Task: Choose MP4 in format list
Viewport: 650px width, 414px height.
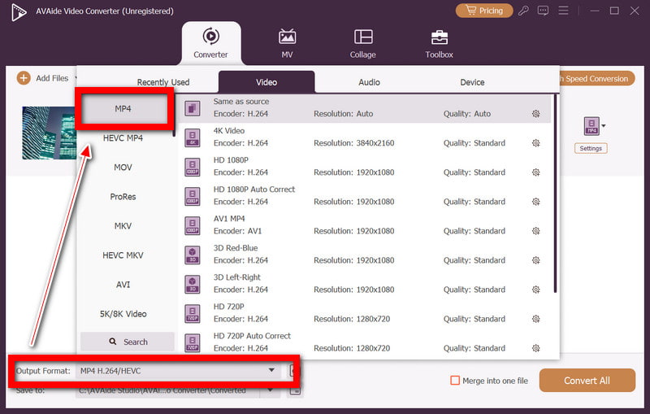Action: tap(123, 109)
